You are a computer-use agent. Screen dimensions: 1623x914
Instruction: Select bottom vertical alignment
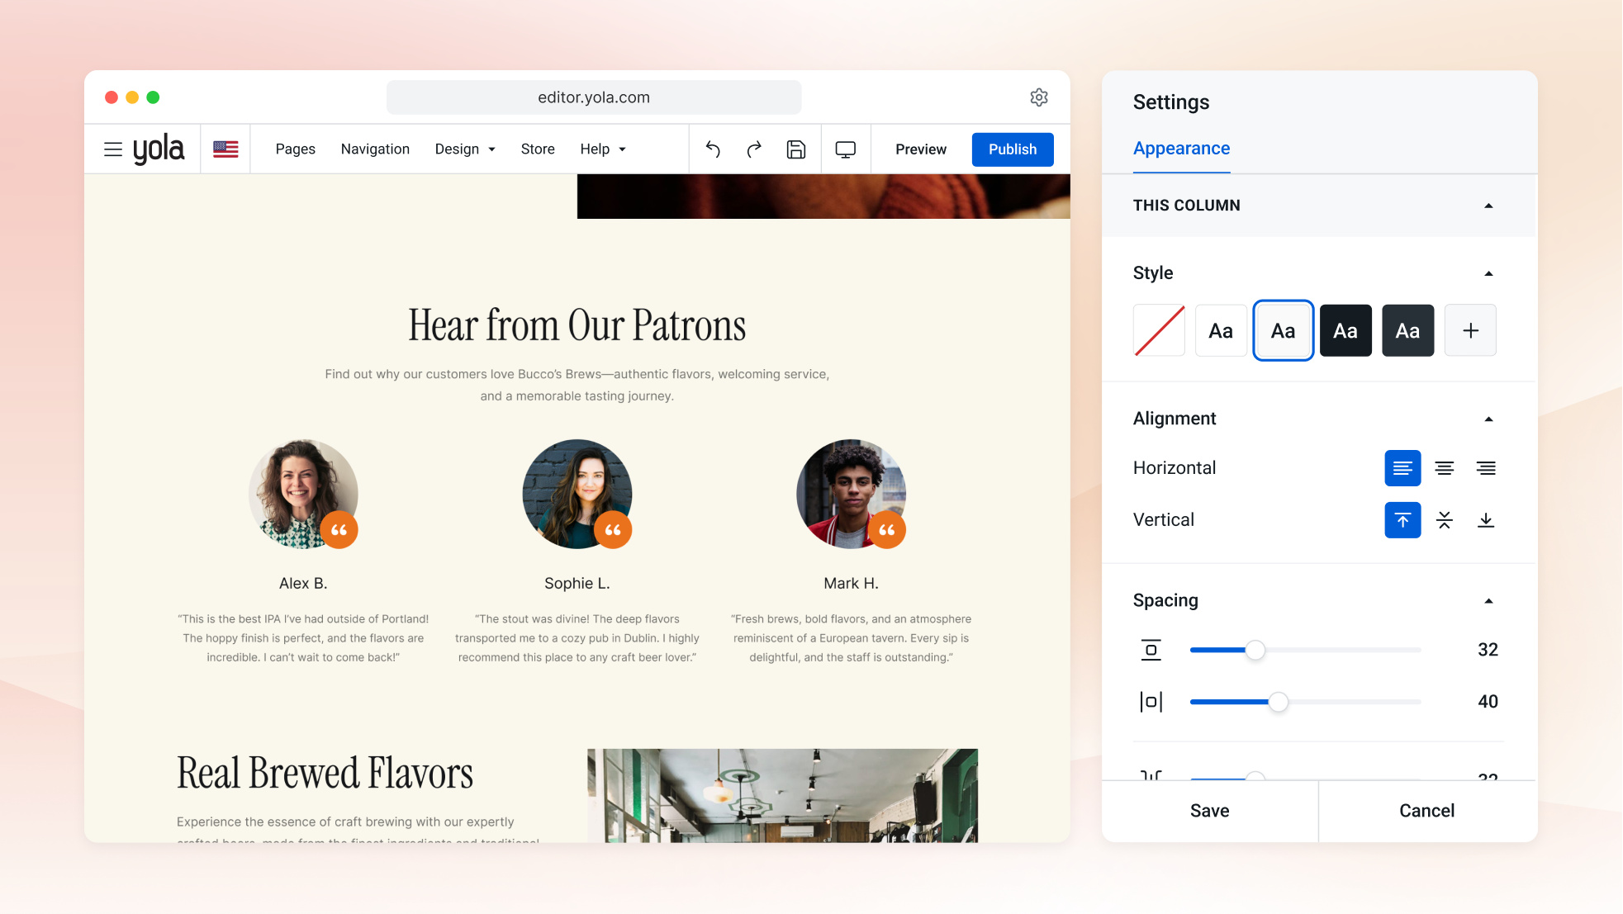(1486, 520)
